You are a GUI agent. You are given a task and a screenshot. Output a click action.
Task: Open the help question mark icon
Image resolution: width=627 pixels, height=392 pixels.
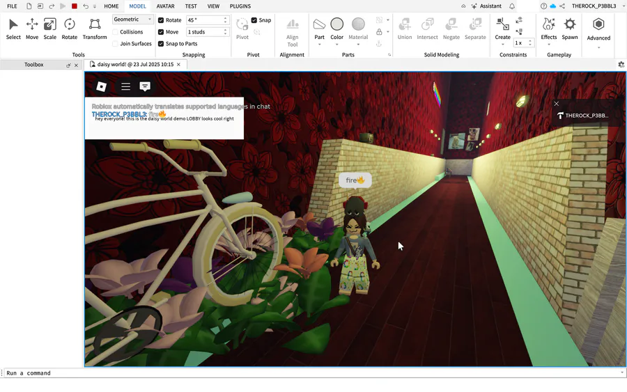tap(543, 6)
